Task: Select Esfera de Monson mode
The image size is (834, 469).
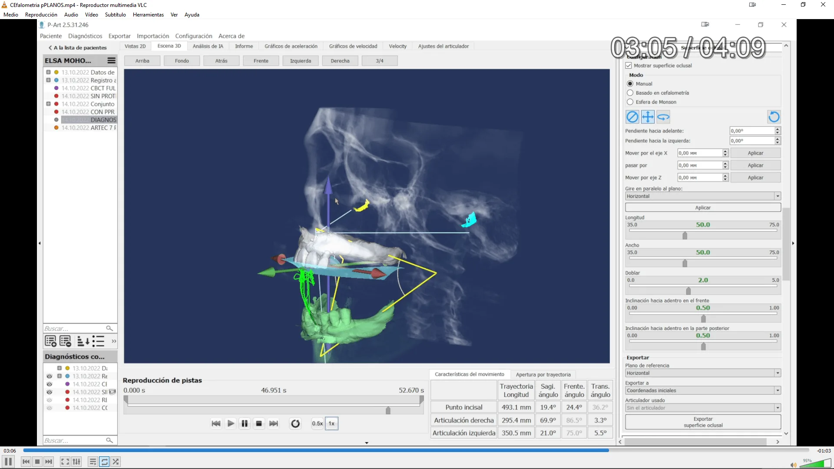Action: tap(630, 102)
